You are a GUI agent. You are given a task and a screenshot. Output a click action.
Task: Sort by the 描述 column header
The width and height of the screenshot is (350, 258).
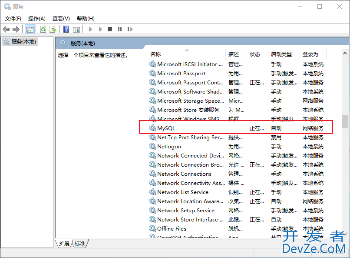(x=236, y=54)
